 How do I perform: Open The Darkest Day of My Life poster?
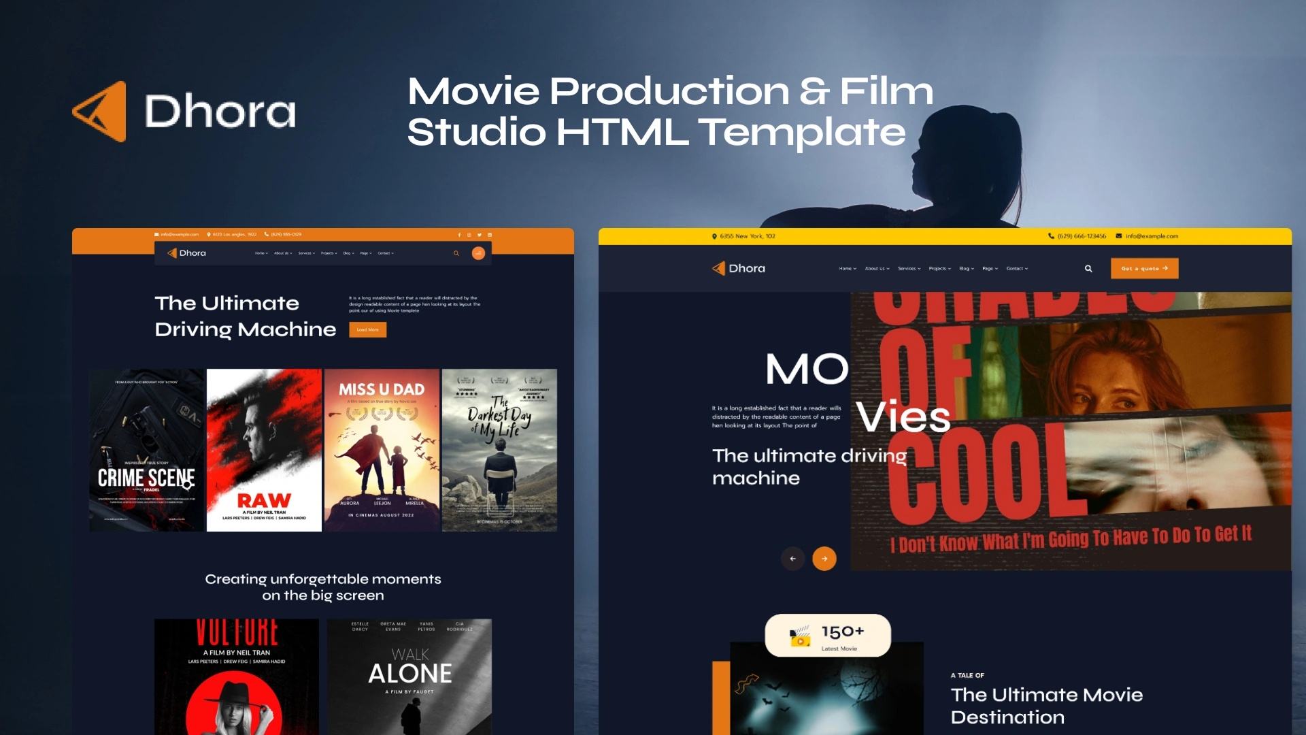click(499, 450)
